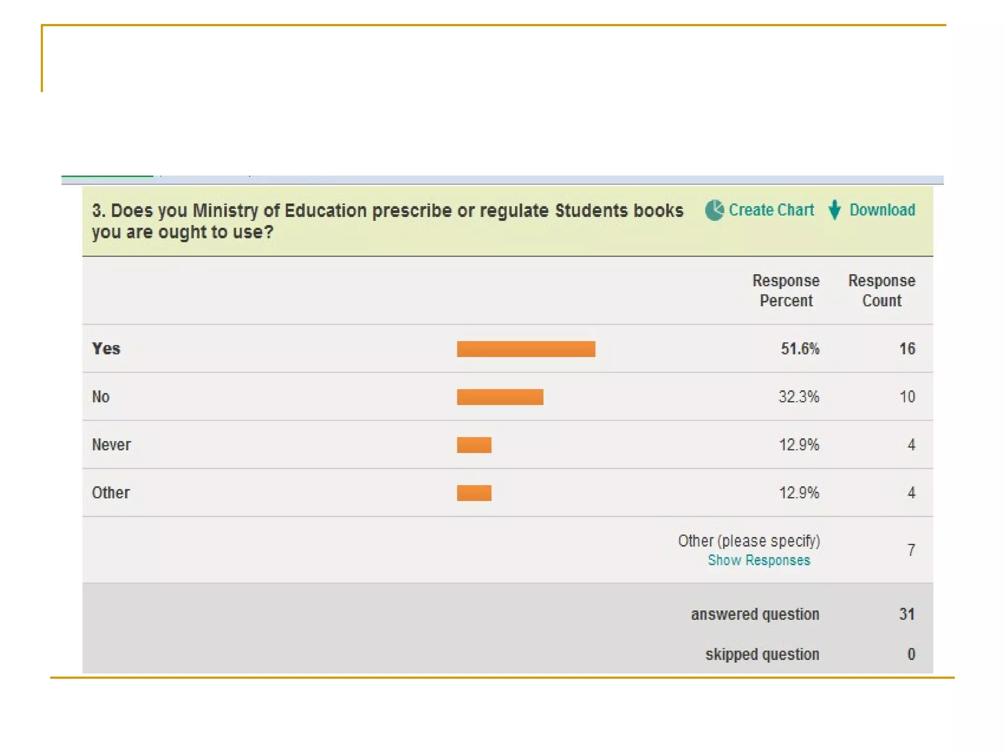Image resolution: width=1005 pixels, height=753 pixels.
Task: Click the Never answer label
Action: (111, 445)
